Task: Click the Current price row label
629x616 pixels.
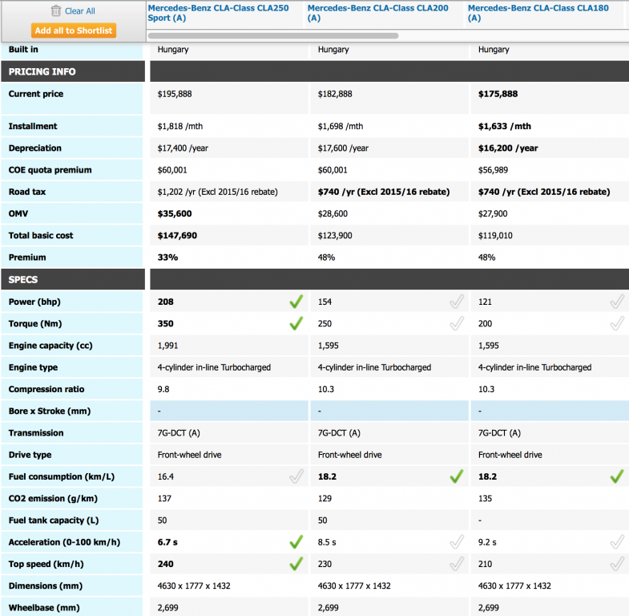Action: click(36, 94)
